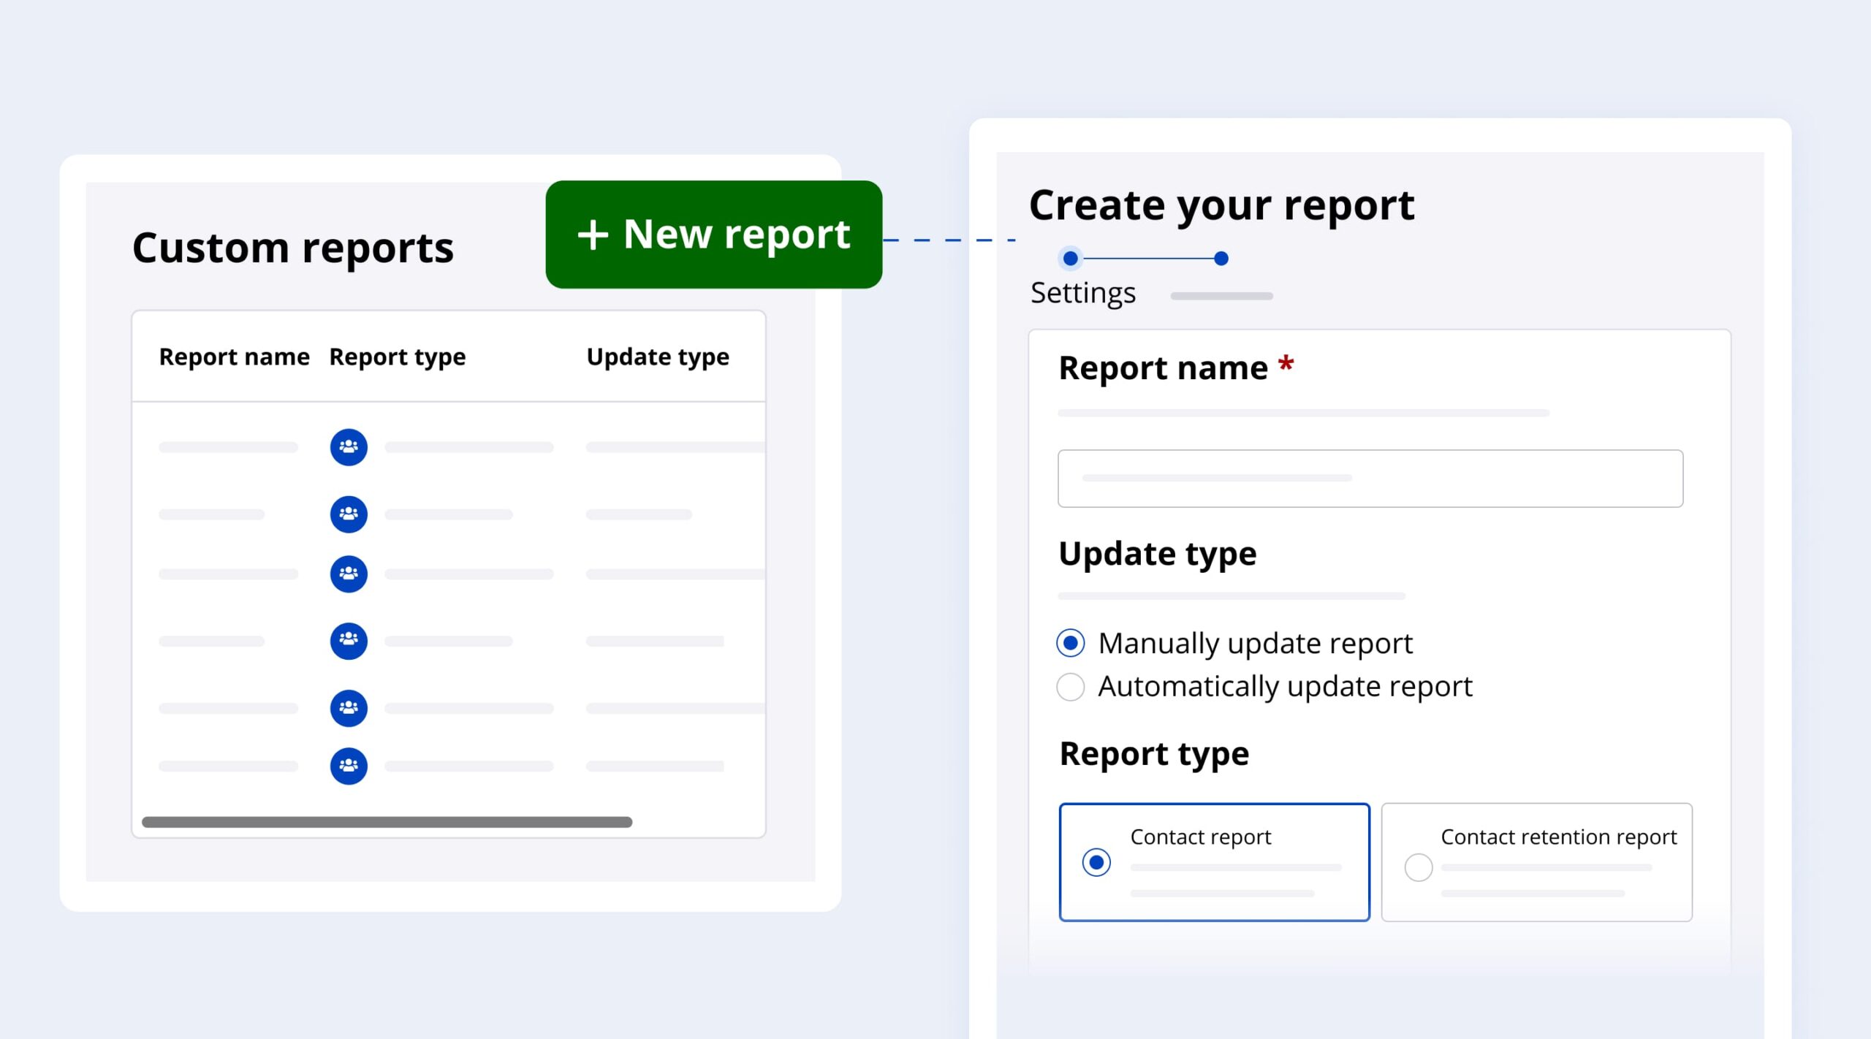Select Automatically update report radio option

[1071, 687]
